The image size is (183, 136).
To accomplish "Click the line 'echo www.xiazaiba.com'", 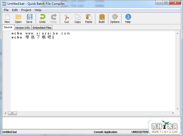I will click(x=41, y=33).
